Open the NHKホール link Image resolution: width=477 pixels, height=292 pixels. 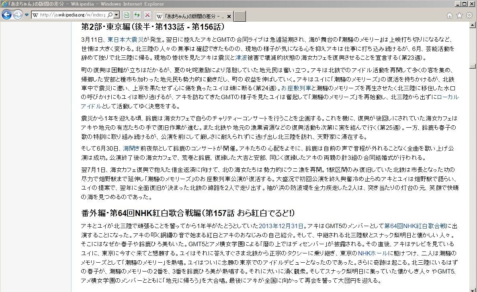tap(373, 253)
